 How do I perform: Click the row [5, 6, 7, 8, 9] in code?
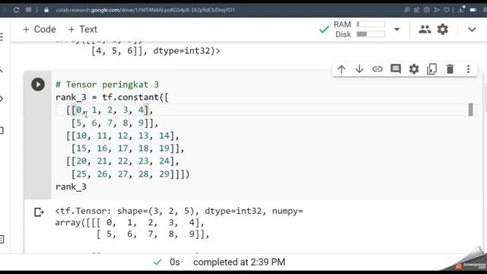(115, 123)
